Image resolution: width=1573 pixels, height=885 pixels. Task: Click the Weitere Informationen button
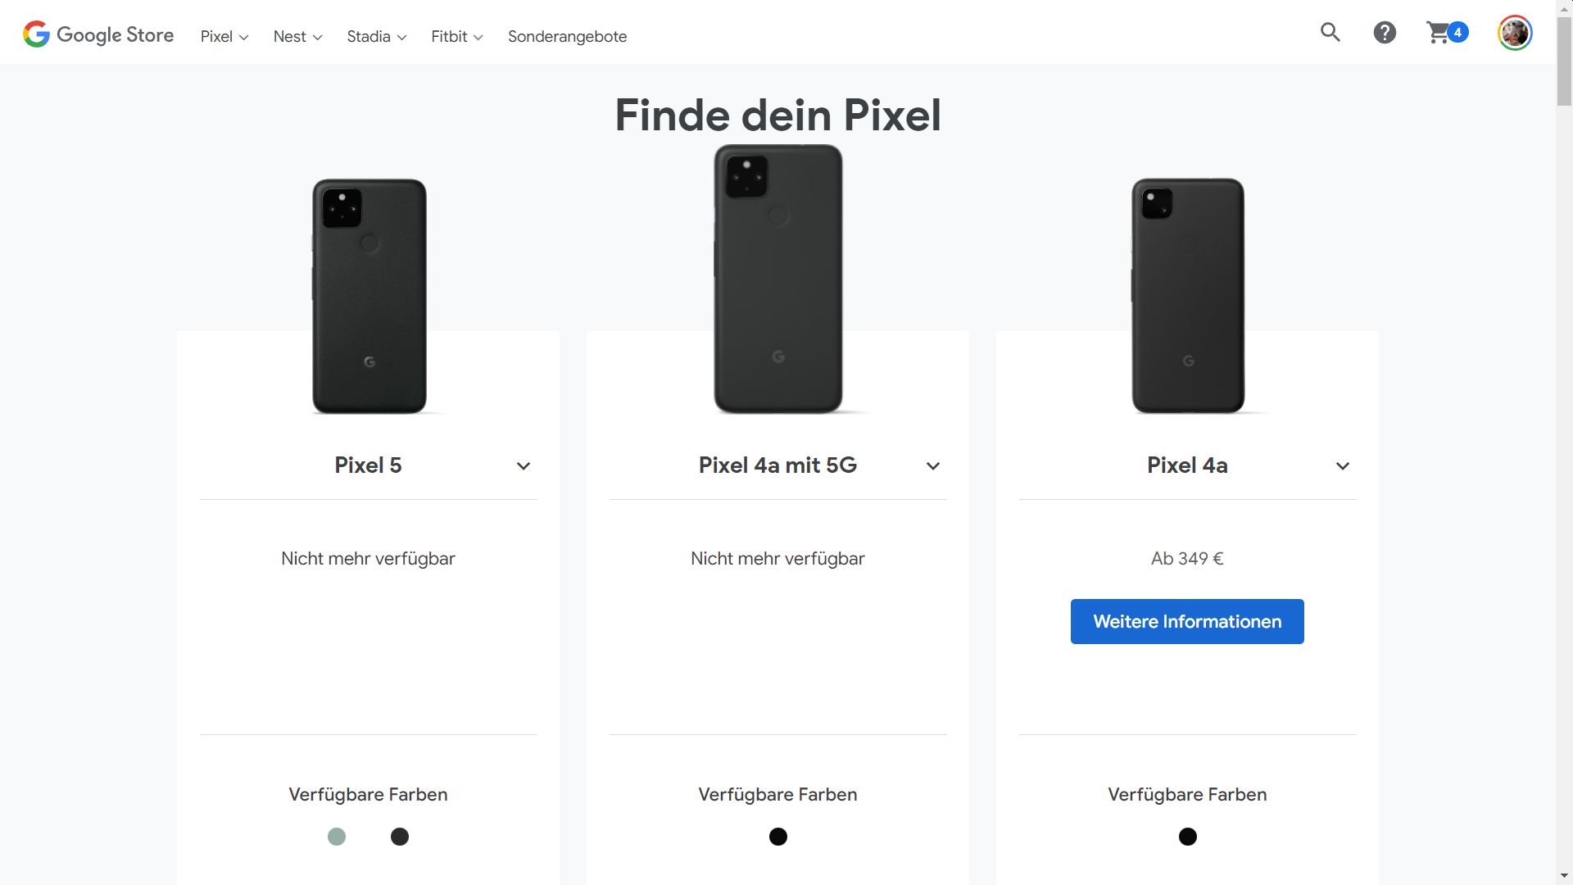click(x=1187, y=621)
